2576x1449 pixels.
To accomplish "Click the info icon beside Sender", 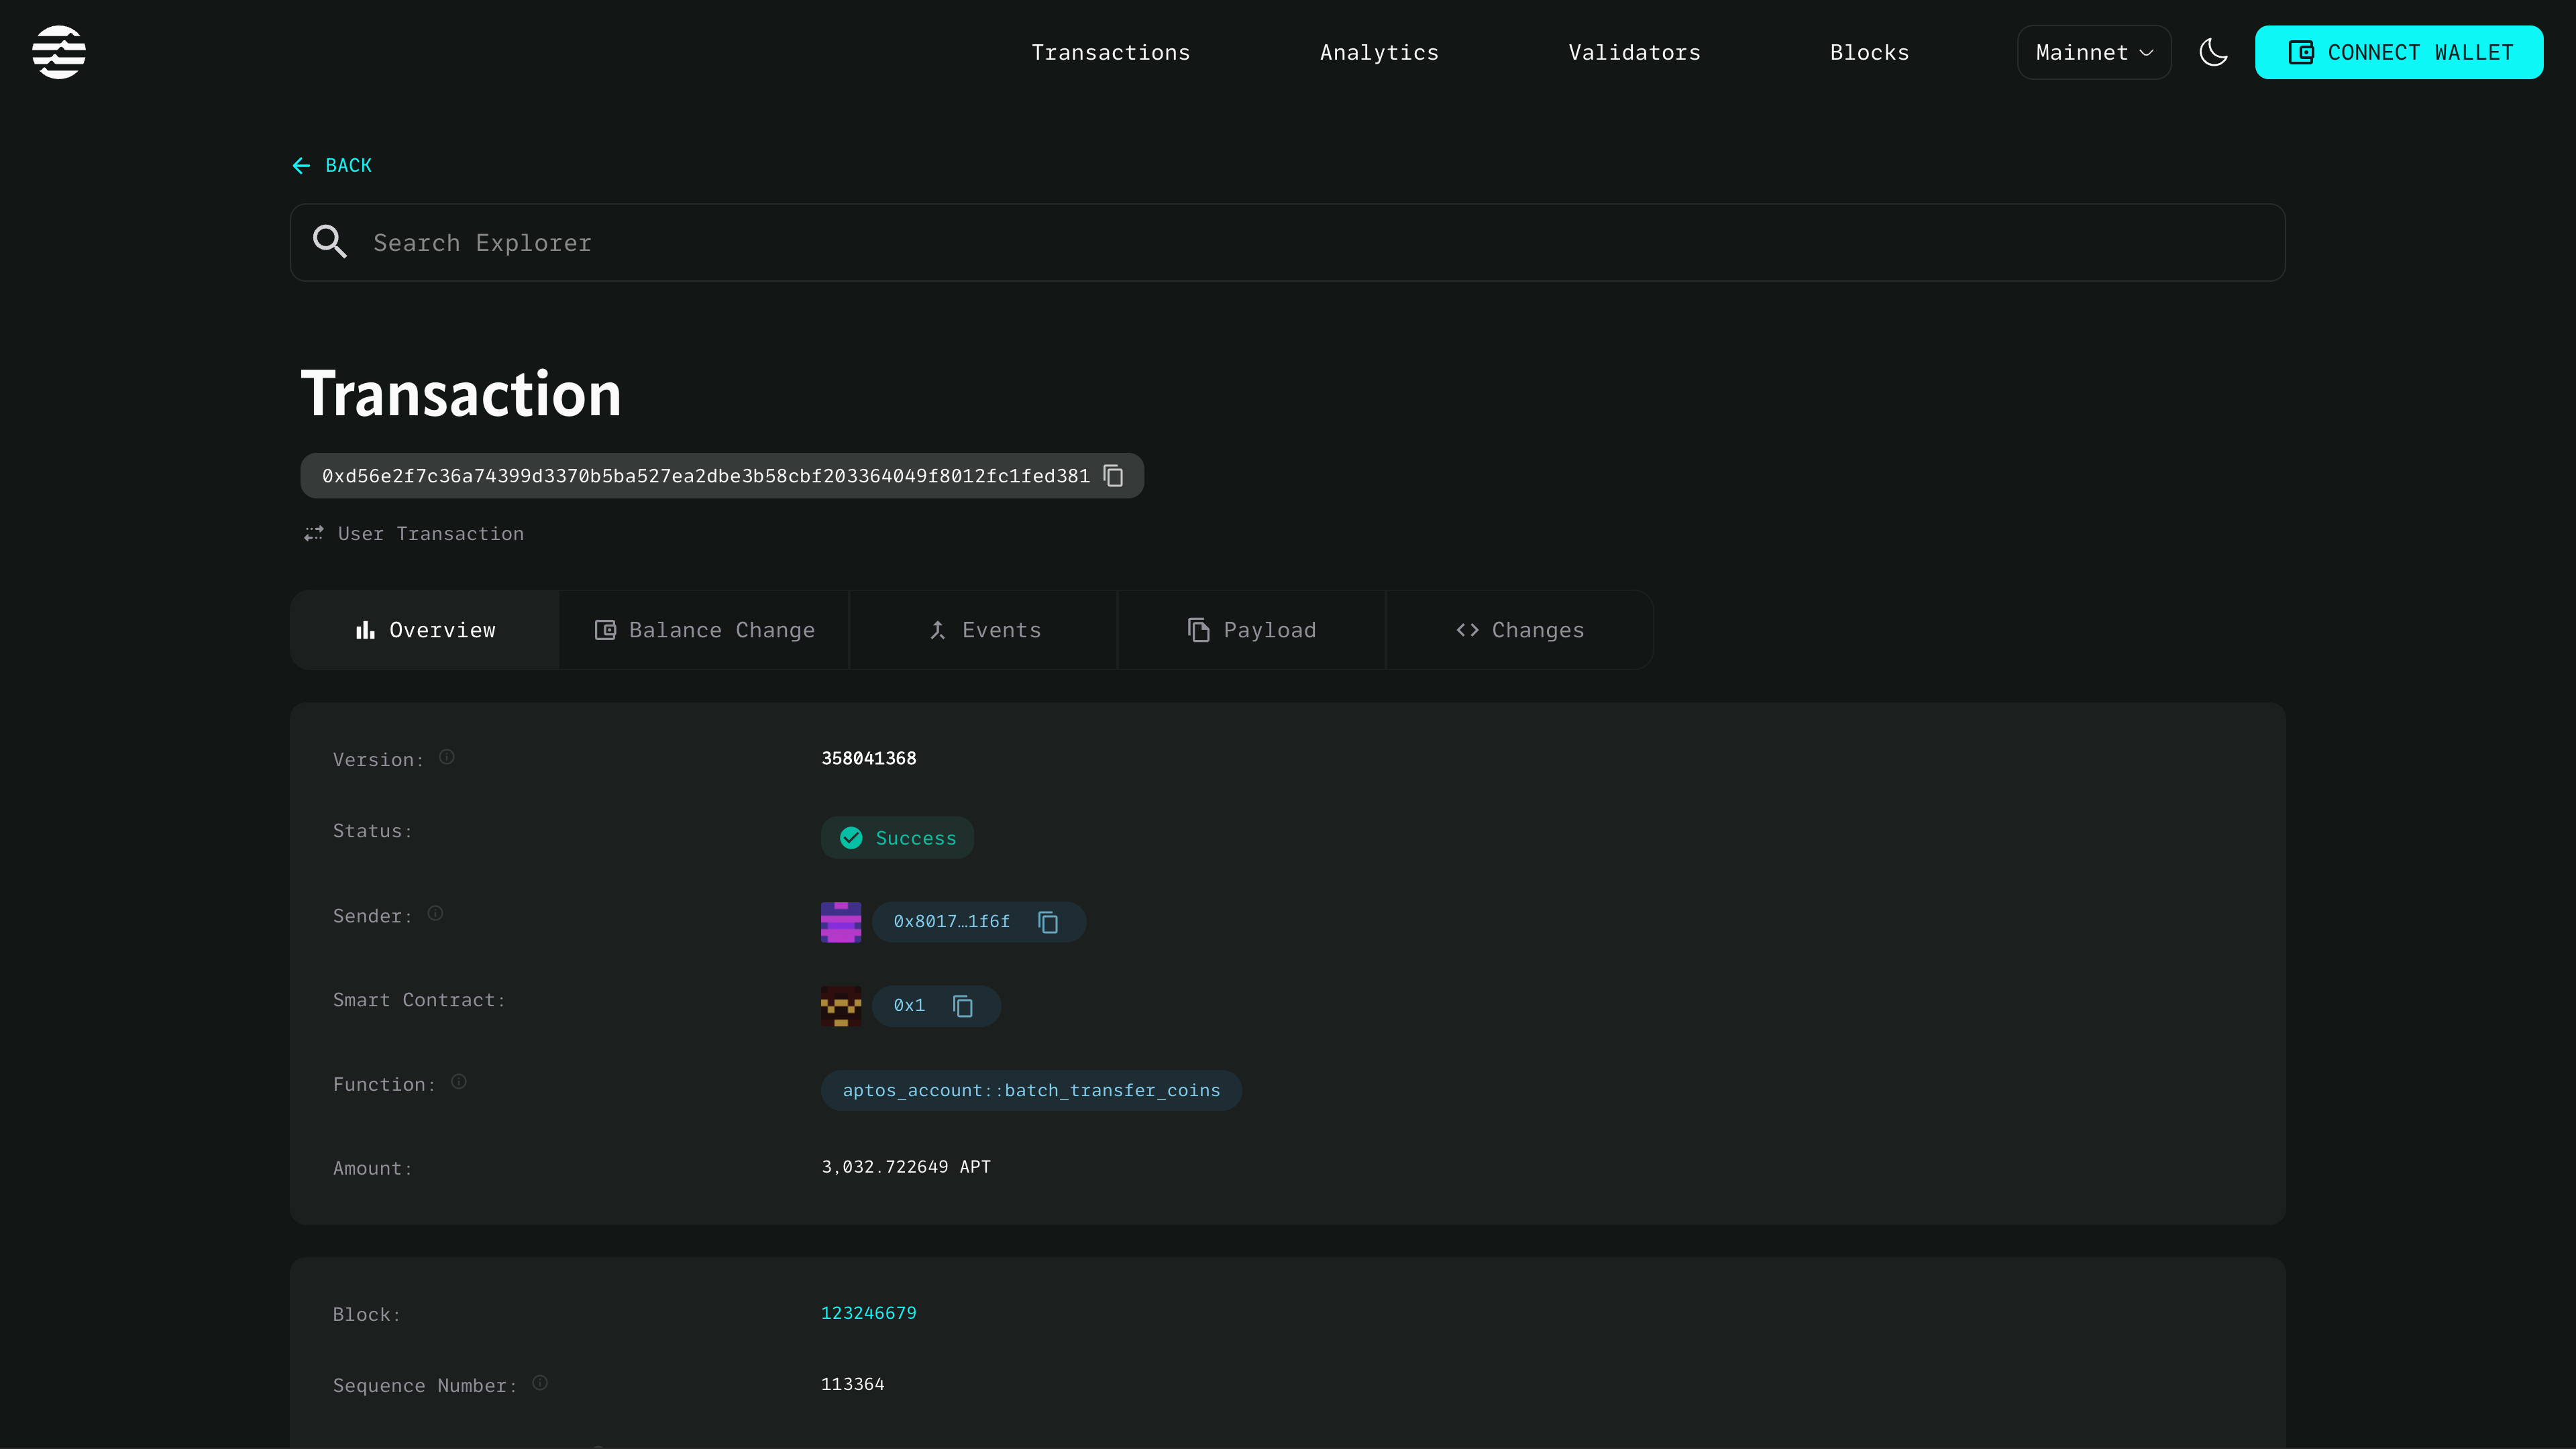I will tap(435, 913).
